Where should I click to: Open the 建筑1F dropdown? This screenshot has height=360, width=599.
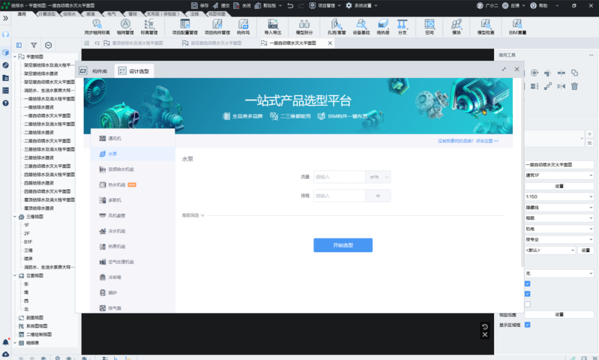coord(559,175)
